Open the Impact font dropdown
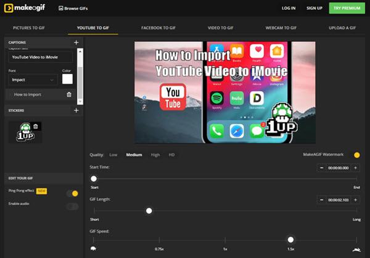This screenshot has width=370, height=258. 33,80
